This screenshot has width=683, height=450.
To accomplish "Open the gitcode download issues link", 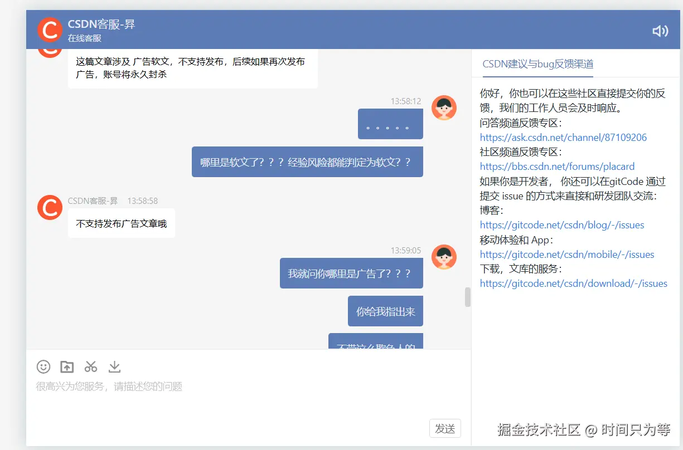I will [574, 283].
